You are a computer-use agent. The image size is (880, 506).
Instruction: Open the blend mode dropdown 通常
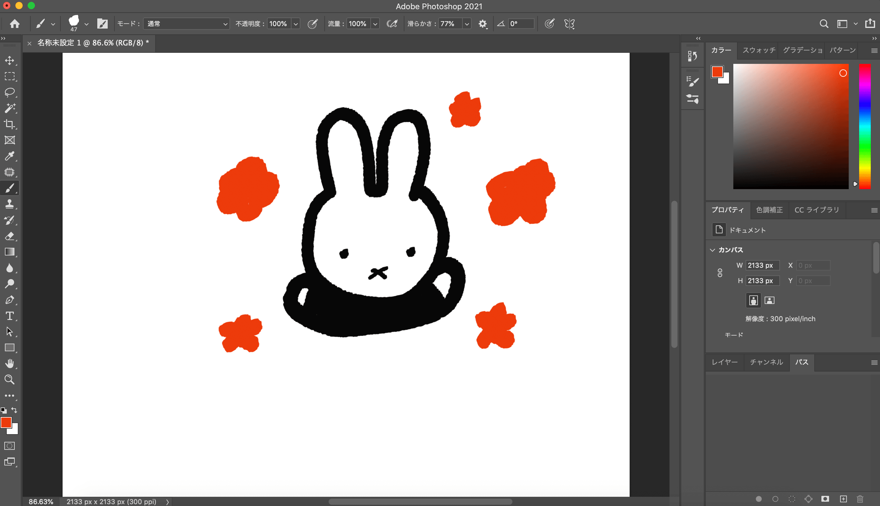pyautogui.click(x=187, y=24)
